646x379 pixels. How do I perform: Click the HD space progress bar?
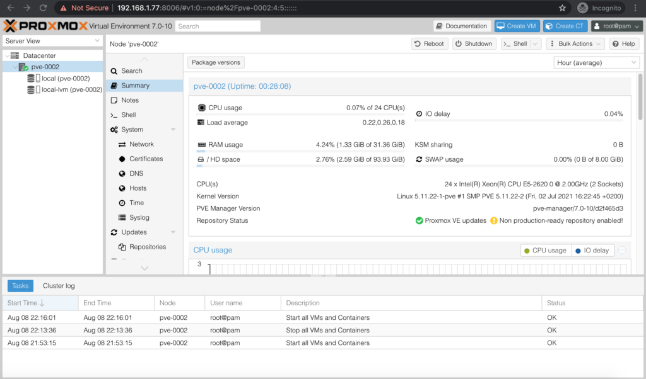coord(301,166)
